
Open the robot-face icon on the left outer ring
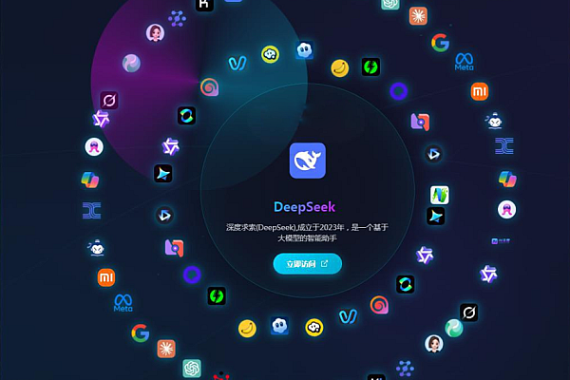(96, 248)
